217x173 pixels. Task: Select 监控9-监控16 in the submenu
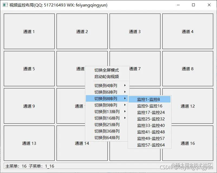(149, 106)
